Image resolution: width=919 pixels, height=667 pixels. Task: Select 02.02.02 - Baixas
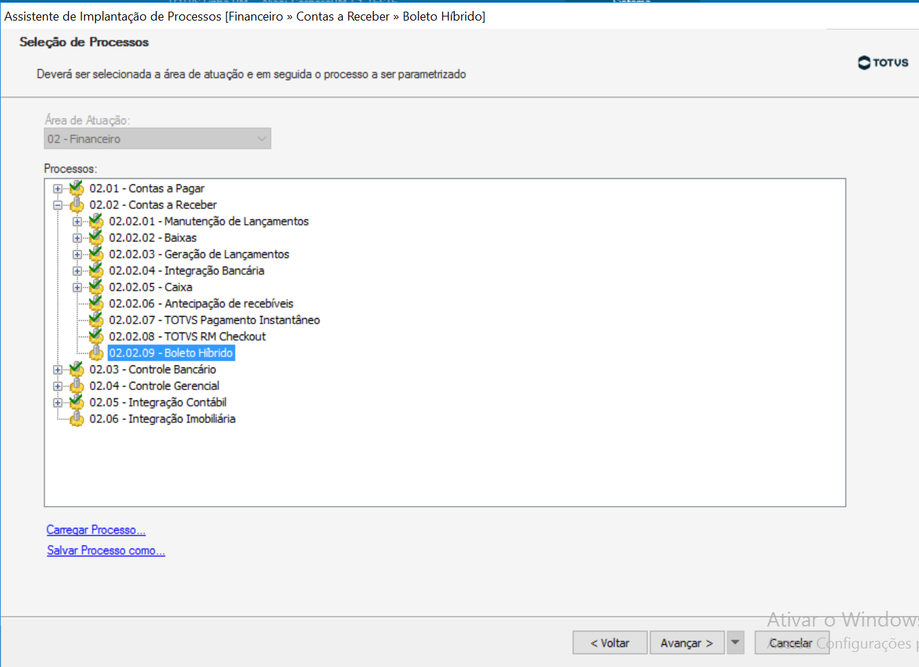click(153, 237)
